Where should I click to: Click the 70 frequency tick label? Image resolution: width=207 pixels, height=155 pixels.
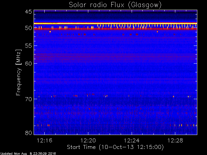tap(28, 99)
